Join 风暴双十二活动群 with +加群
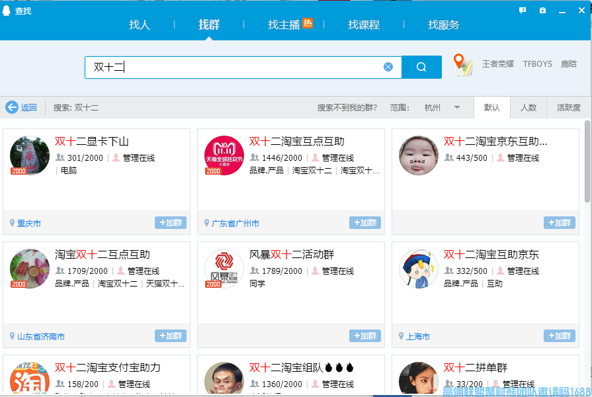The height and width of the screenshot is (397, 592). [365, 336]
